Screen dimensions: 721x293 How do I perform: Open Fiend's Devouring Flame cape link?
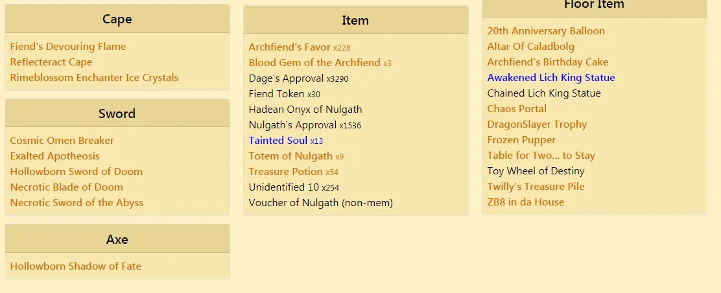pyautogui.click(x=68, y=47)
